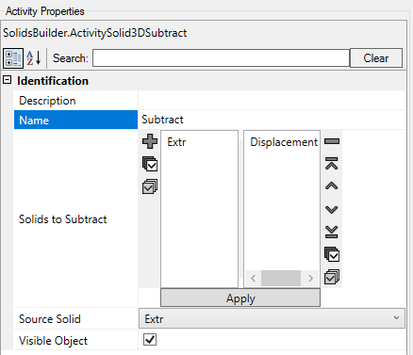
Task: Select the Name property row
Action: 75,120
